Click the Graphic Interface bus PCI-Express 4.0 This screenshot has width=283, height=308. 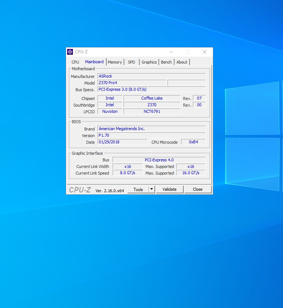tap(159, 160)
